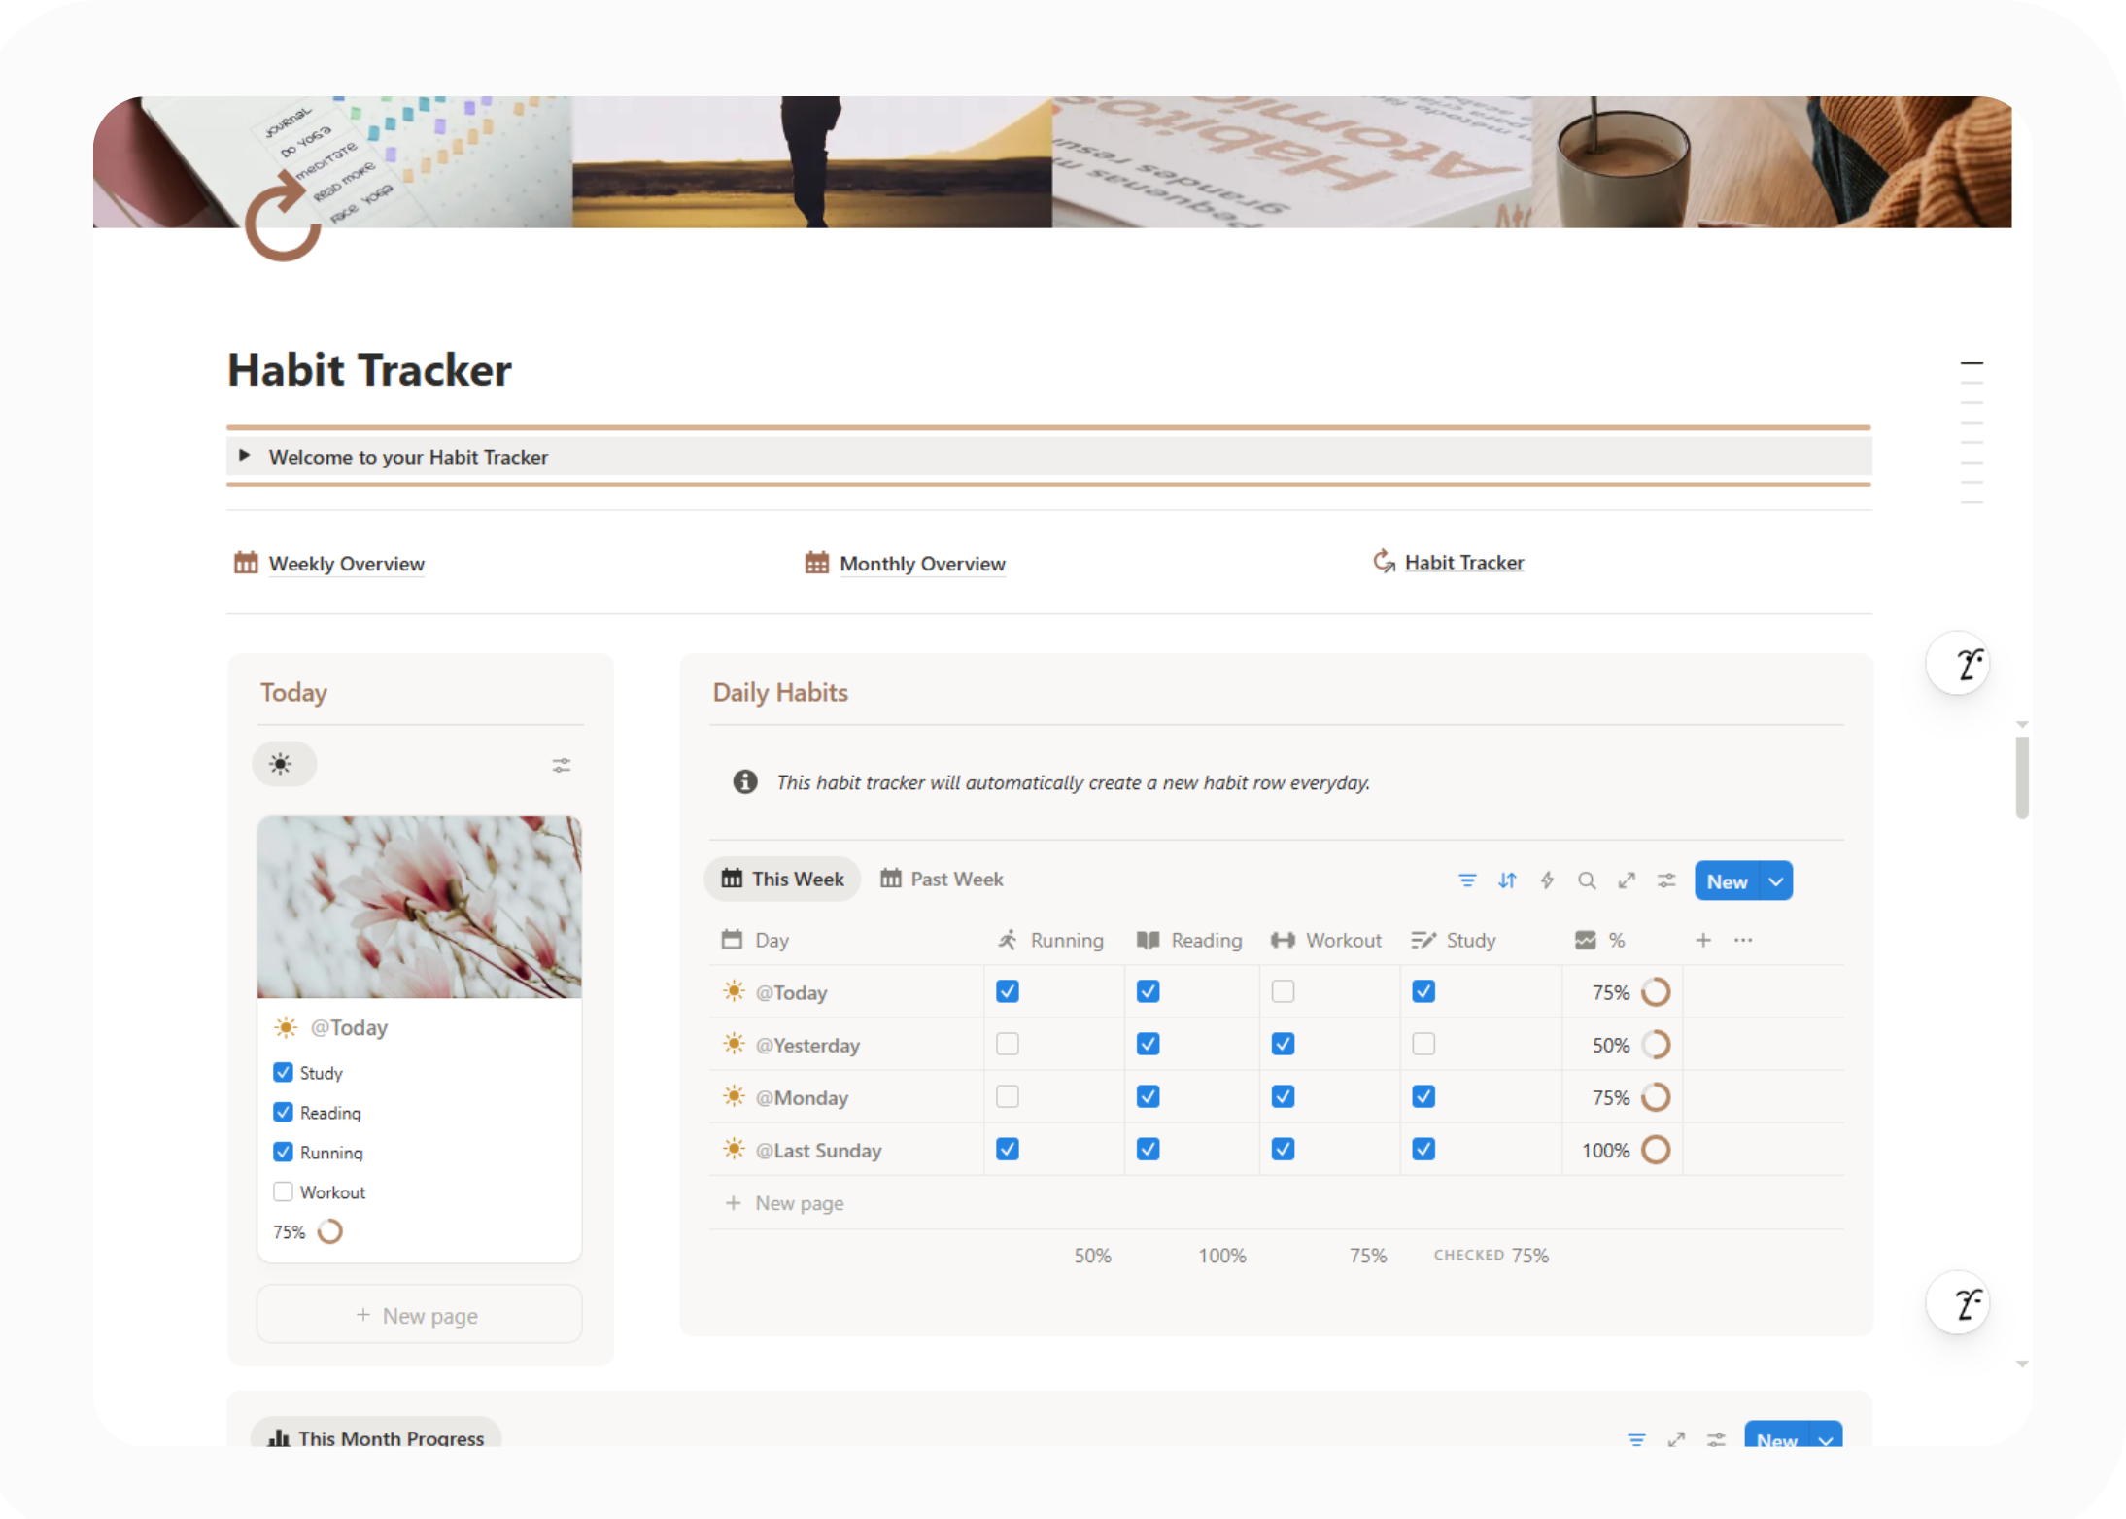The height and width of the screenshot is (1519, 2126).
Task: Open dropdown arrow beside Daily Habits New button
Action: click(x=1776, y=881)
